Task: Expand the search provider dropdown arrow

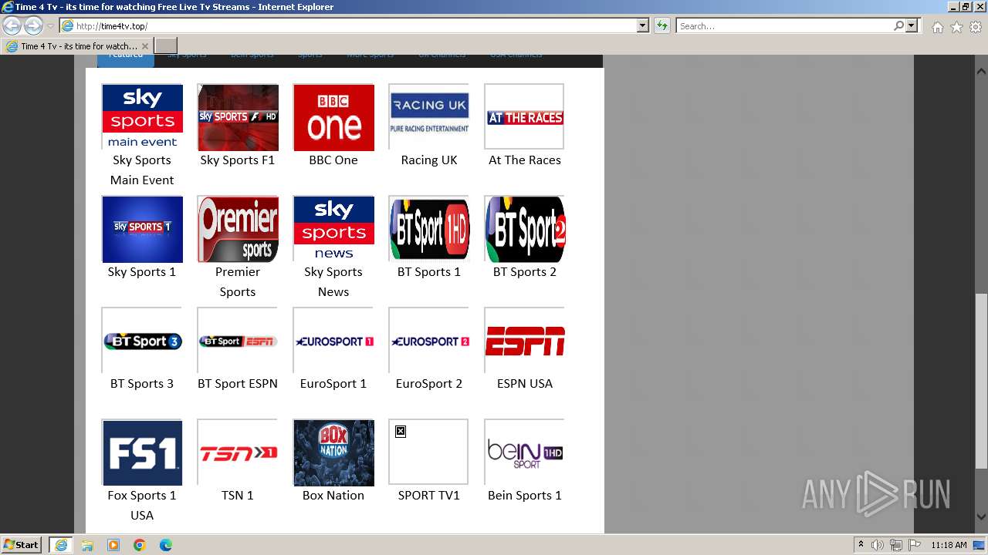Action: pos(912,26)
